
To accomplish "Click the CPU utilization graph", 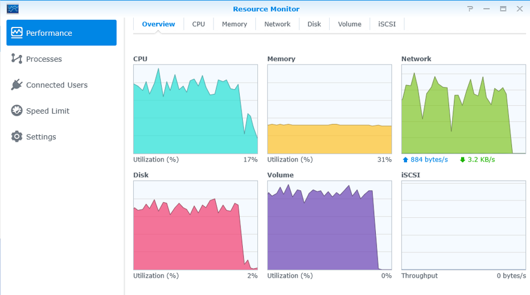I will click(x=195, y=109).
